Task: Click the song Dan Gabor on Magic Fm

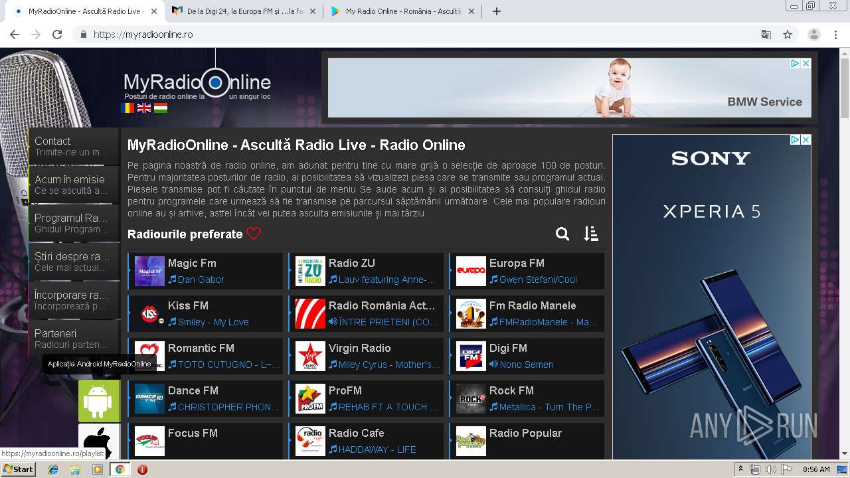Action: 201,279
